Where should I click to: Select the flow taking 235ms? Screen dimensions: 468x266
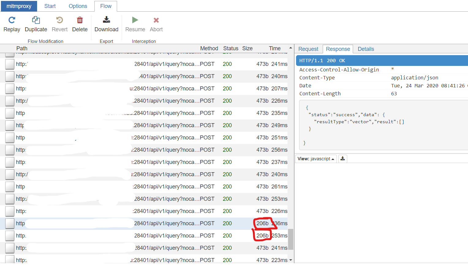144,113
